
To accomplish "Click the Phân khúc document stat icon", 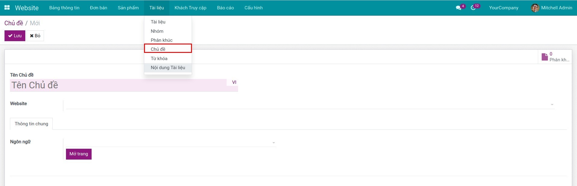I will tap(544, 57).
